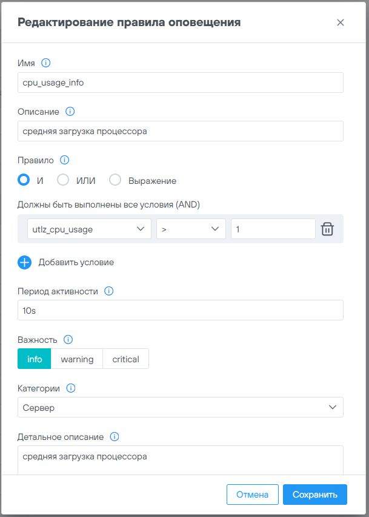
Task: Choose the Выражение radio option
Action: (115, 180)
